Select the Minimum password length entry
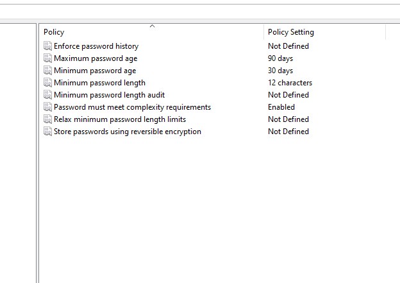The height and width of the screenshot is (283, 400). 100,83
